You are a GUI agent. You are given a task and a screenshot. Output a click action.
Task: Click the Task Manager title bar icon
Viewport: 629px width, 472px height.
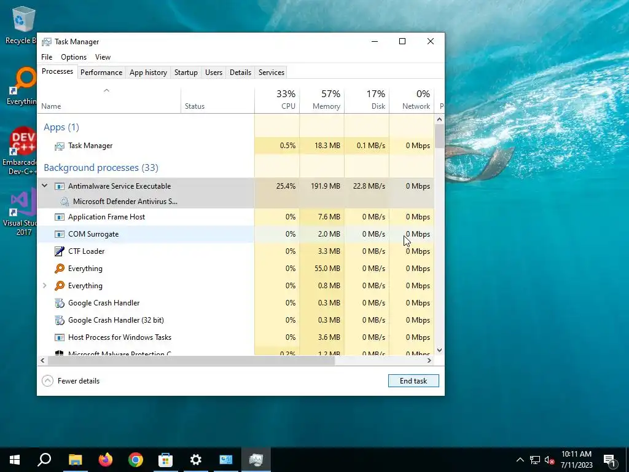click(x=47, y=42)
